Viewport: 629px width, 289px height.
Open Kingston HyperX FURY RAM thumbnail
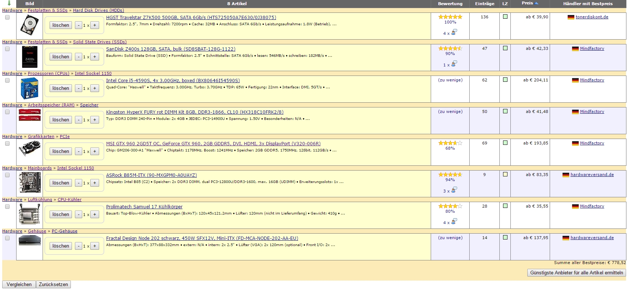29,115
